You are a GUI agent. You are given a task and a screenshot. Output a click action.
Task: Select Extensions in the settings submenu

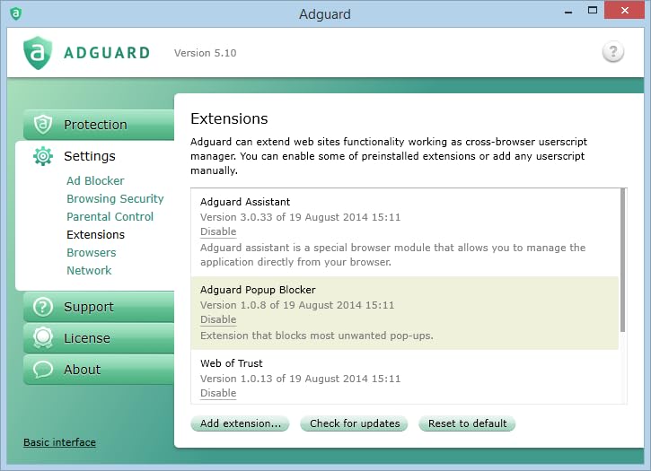click(95, 234)
